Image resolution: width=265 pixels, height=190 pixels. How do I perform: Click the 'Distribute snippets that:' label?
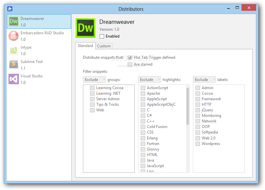pos(103,57)
